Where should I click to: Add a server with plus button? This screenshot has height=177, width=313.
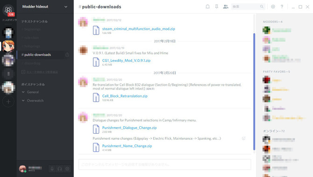(8, 102)
